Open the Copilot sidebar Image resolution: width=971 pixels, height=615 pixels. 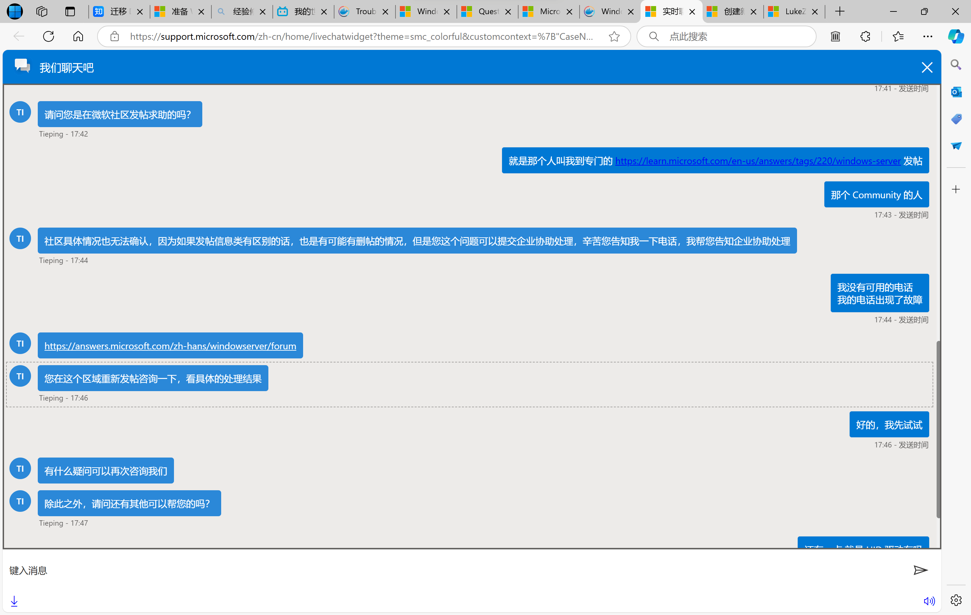(x=956, y=36)
